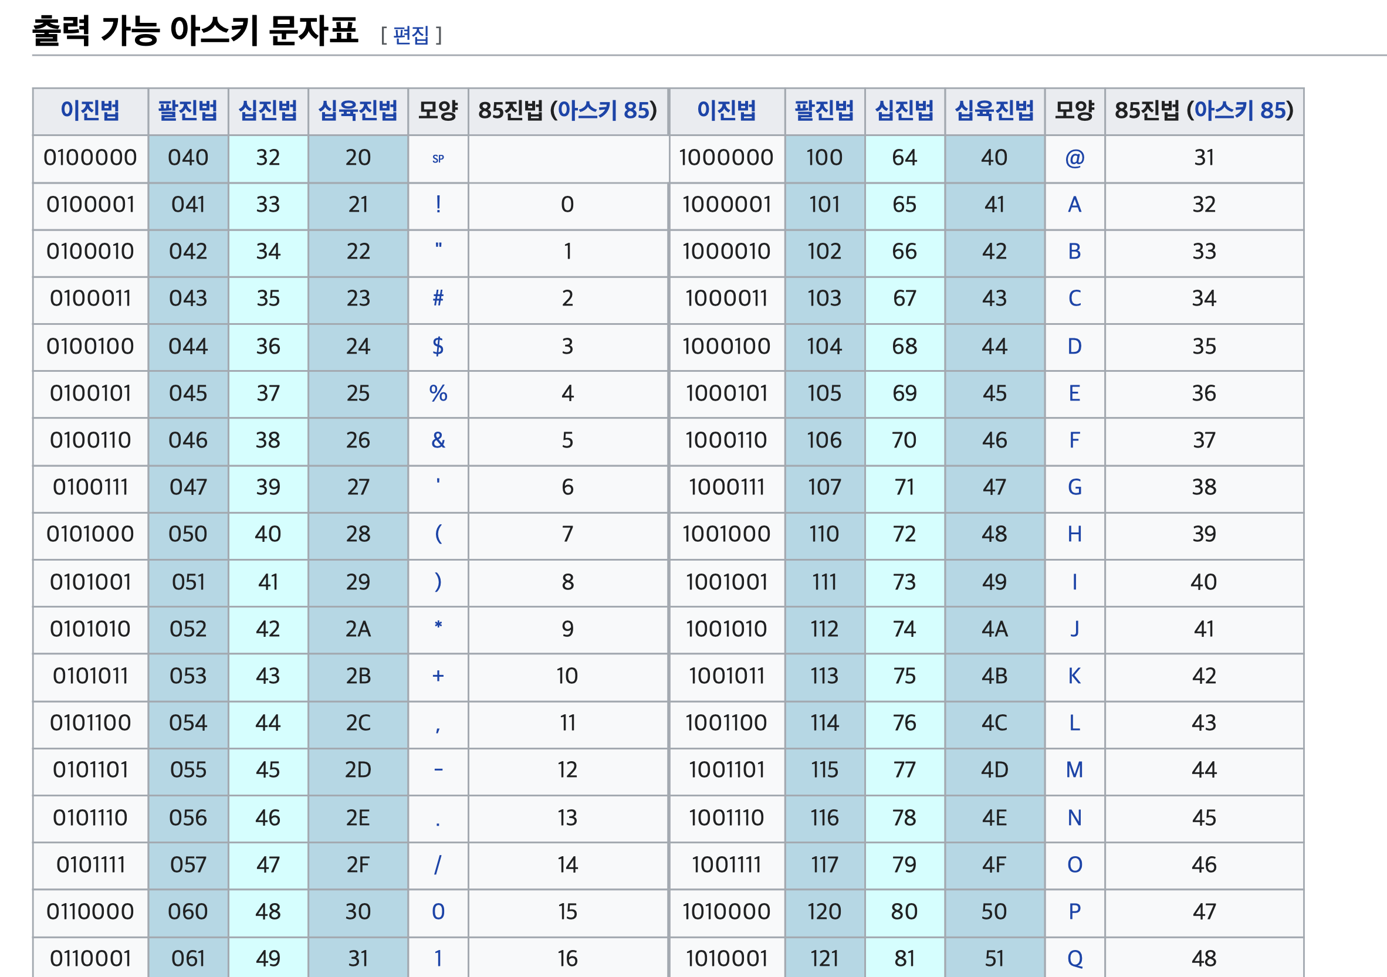Click the 편집 edit link by the heading

[411, 35]
